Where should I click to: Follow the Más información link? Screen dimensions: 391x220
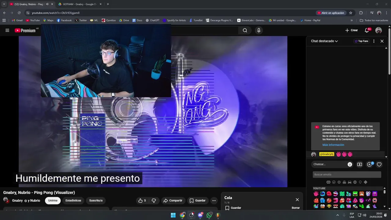tap(333, 145)
